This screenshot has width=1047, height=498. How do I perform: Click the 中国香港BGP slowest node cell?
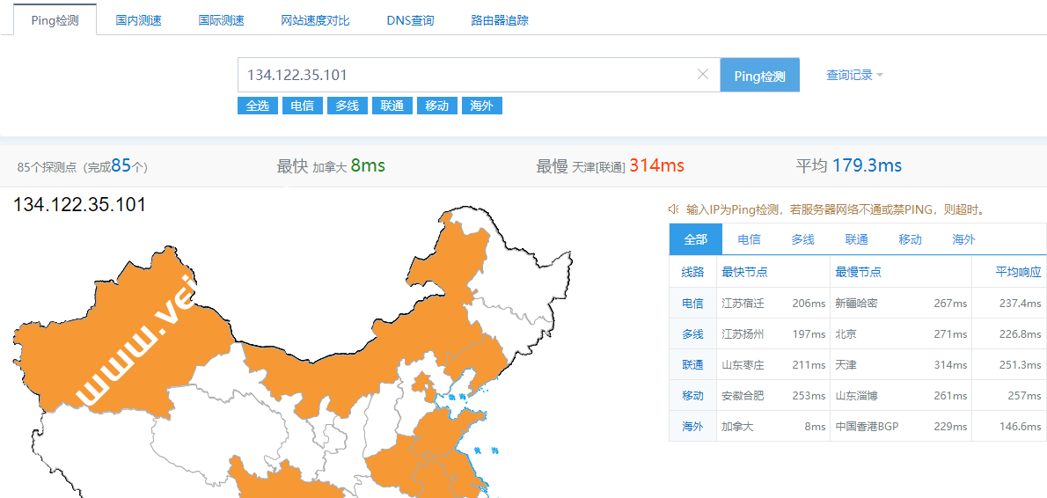(868, 426)
